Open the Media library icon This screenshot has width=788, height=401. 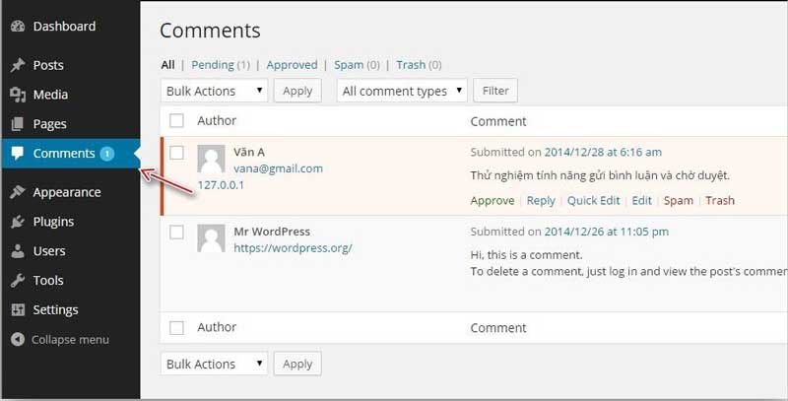(x=17, y=95)
